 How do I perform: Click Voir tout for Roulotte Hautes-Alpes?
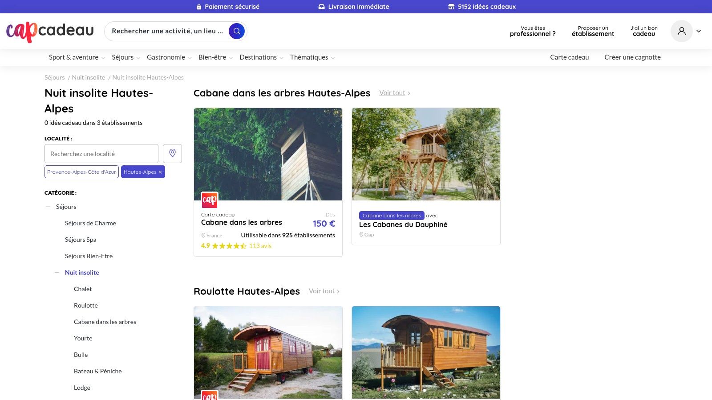(324, 291)
